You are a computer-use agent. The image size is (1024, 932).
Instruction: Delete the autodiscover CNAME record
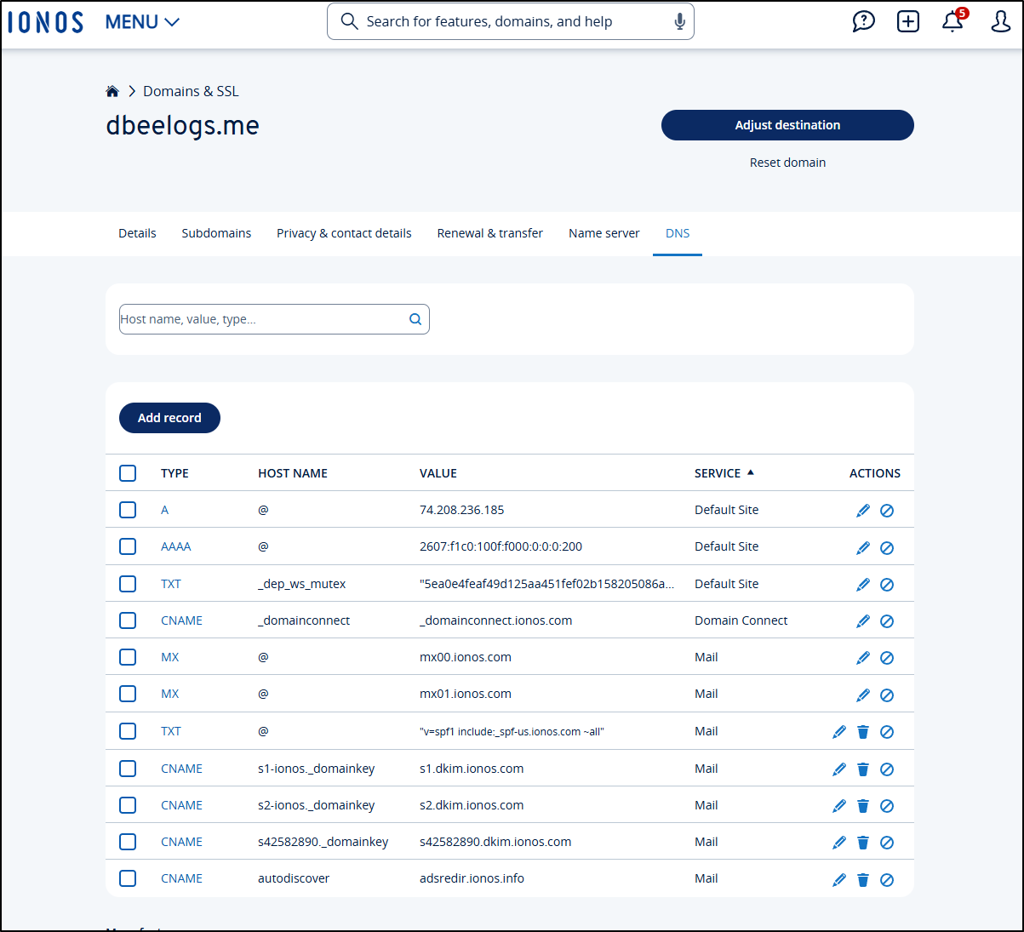click(x=863, y=880)
